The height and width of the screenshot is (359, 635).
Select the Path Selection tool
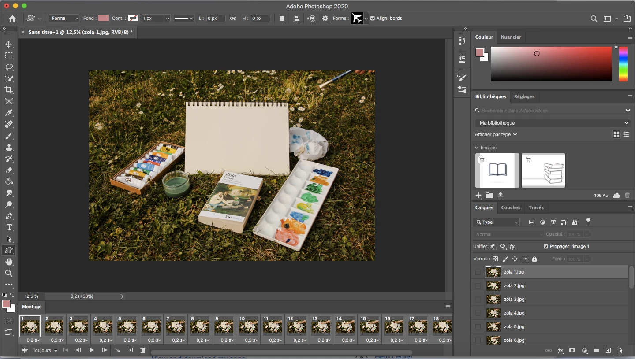[9, 239]
